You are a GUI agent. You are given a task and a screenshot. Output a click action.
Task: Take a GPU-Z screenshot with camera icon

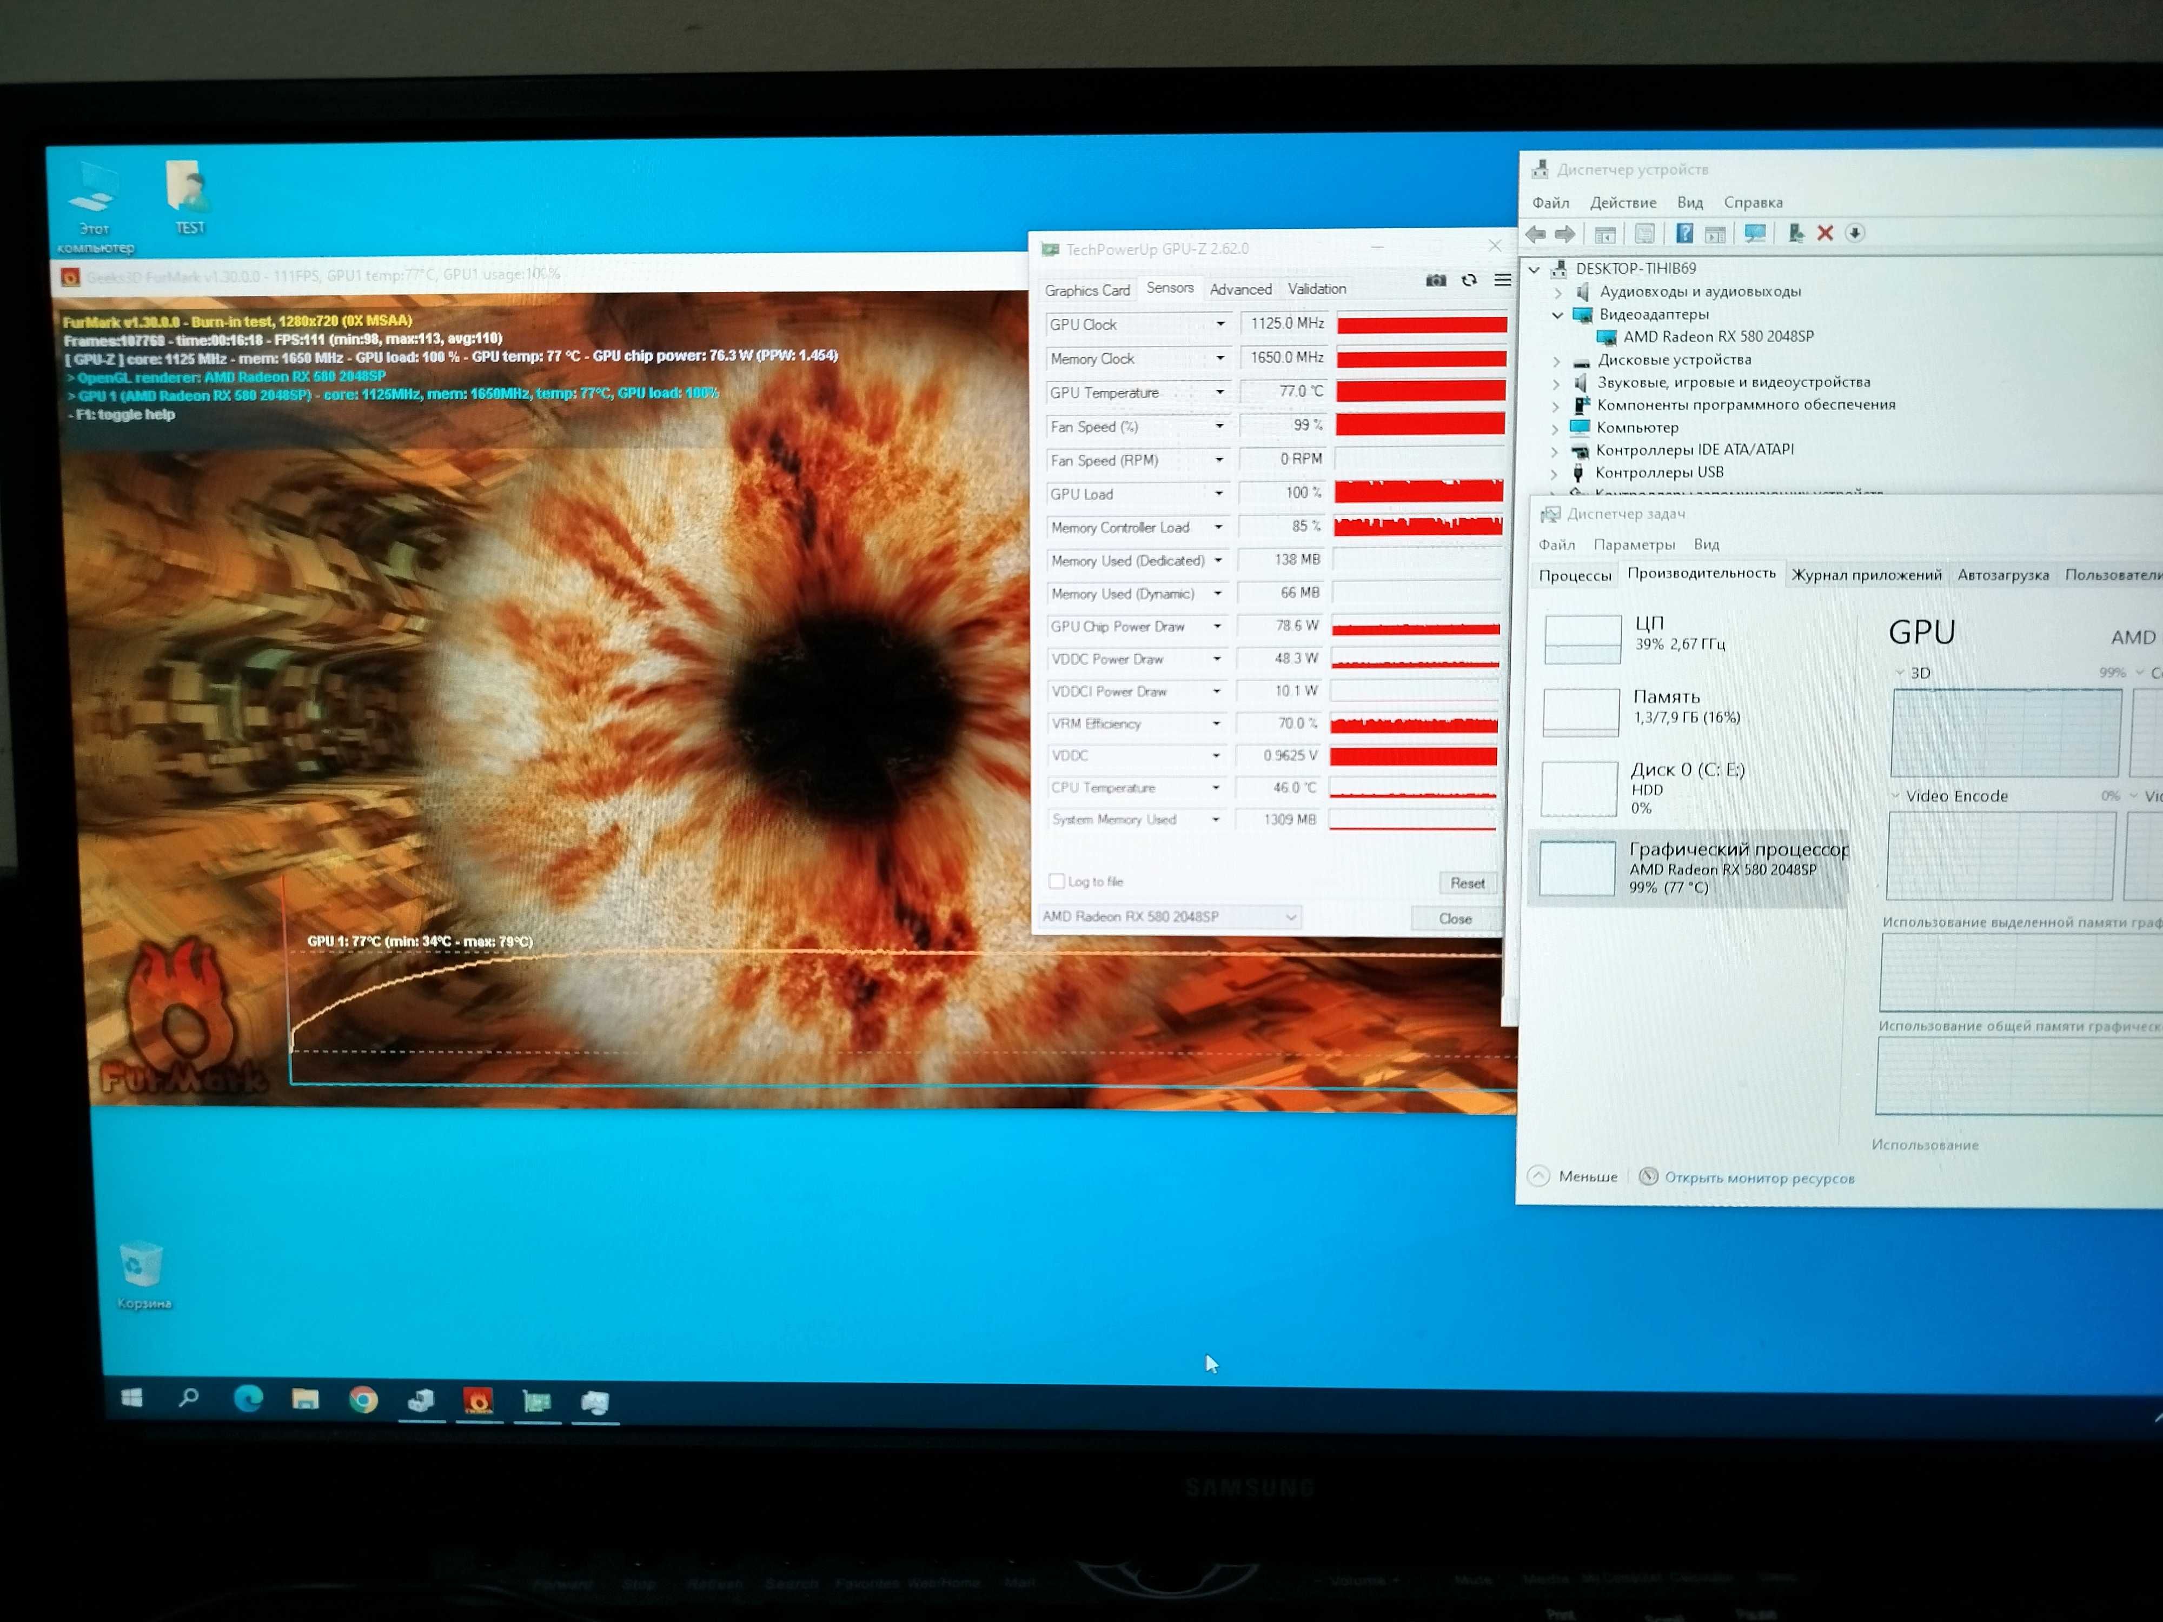(1436, 281)
